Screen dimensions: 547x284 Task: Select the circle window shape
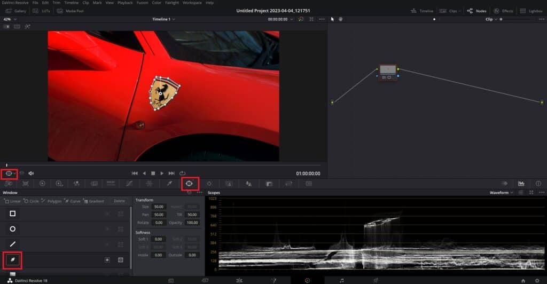click(x=13, y=229)
